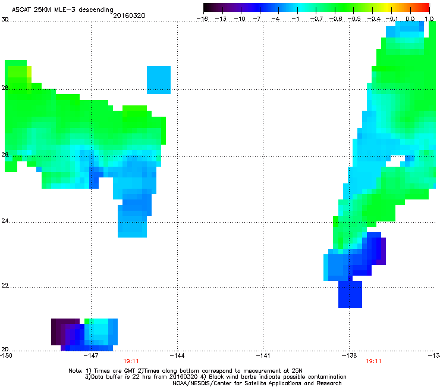The height and width of the screenshot is (387, 440).
Task: Click the 1.0 color scale label
Action: pos(429,19)
